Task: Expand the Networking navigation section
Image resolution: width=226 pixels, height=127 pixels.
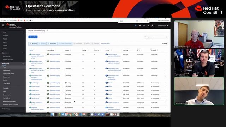Action: [13, 109]
